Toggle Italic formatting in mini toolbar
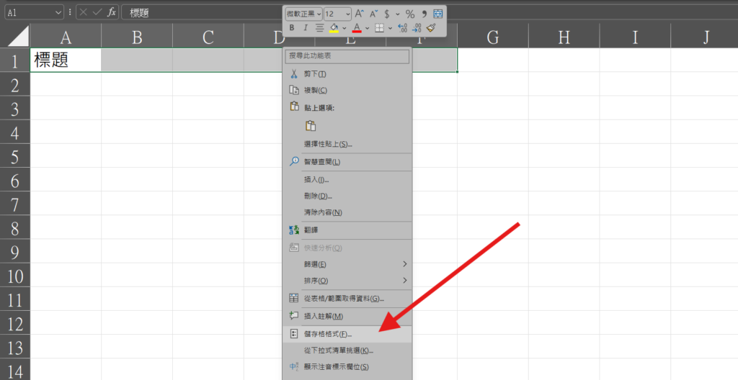The height and width of the screenshot is (380, 738). [x=306, y=28]
